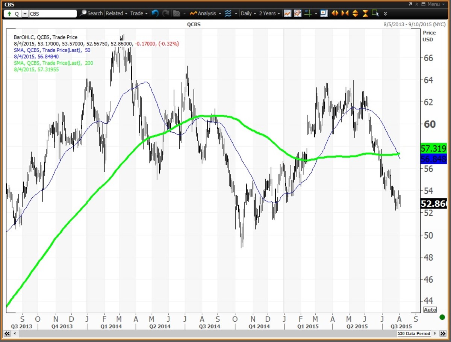Open the 2 Years range dropdown
The image size is (451, 342).
[x=270, y=13]
